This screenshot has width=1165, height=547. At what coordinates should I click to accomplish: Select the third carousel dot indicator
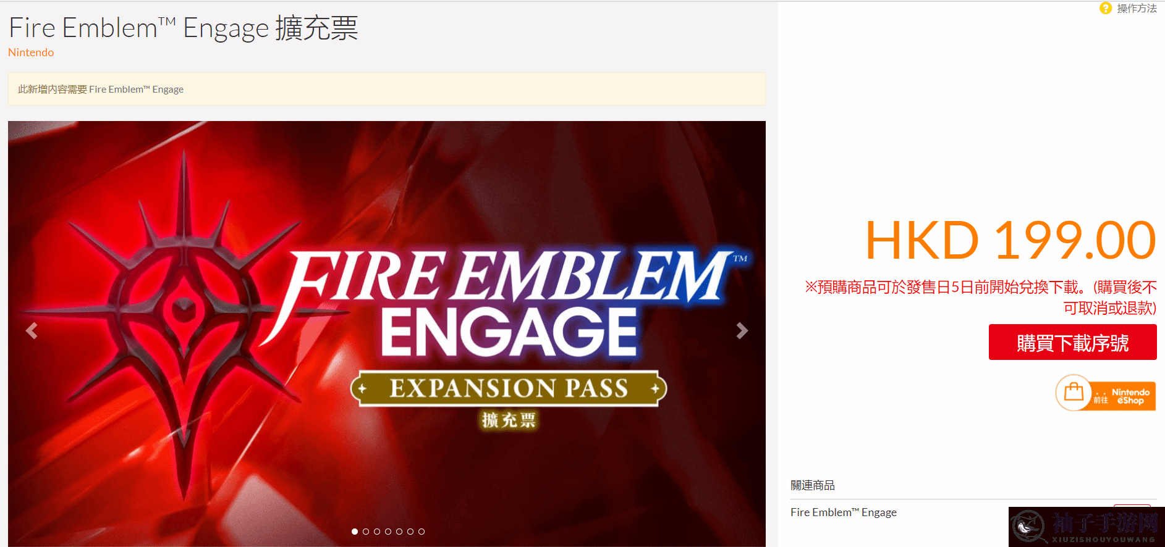click(377, 531)
